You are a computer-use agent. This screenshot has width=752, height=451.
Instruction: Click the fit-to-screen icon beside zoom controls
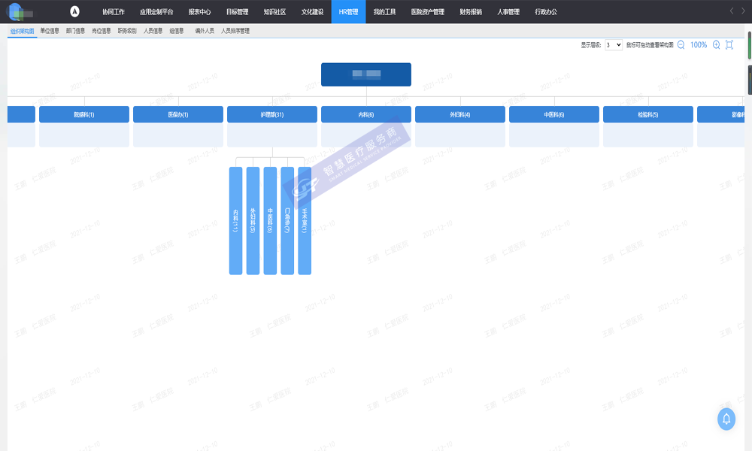click(729, 45)
